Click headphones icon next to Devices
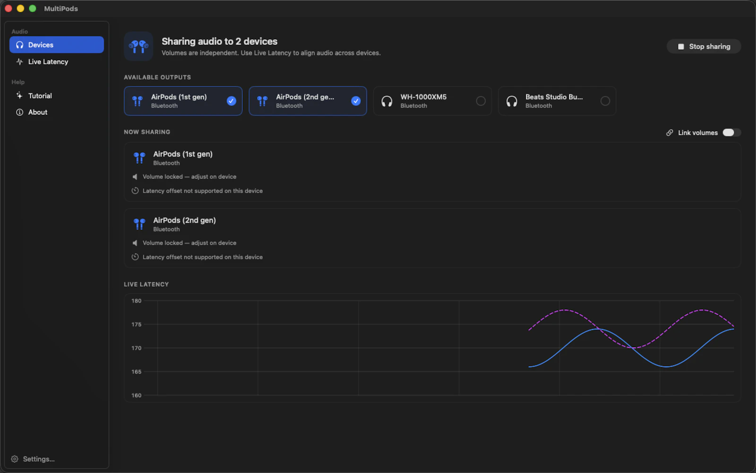Viewport: 756px width, 473px height. pos(19,45)
